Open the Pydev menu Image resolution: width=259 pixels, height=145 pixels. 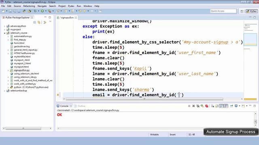pos(71,6)
